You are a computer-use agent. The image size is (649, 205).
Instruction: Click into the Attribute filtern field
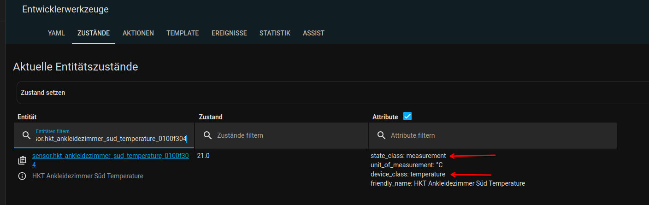coord(498,135)
